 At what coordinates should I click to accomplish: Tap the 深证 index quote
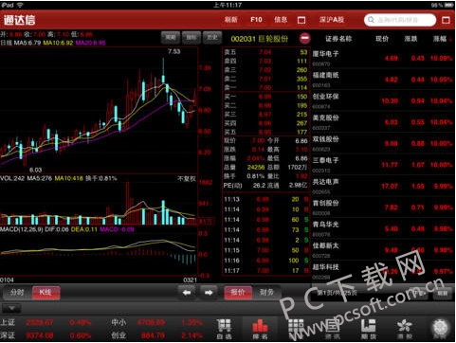point(46,335)
